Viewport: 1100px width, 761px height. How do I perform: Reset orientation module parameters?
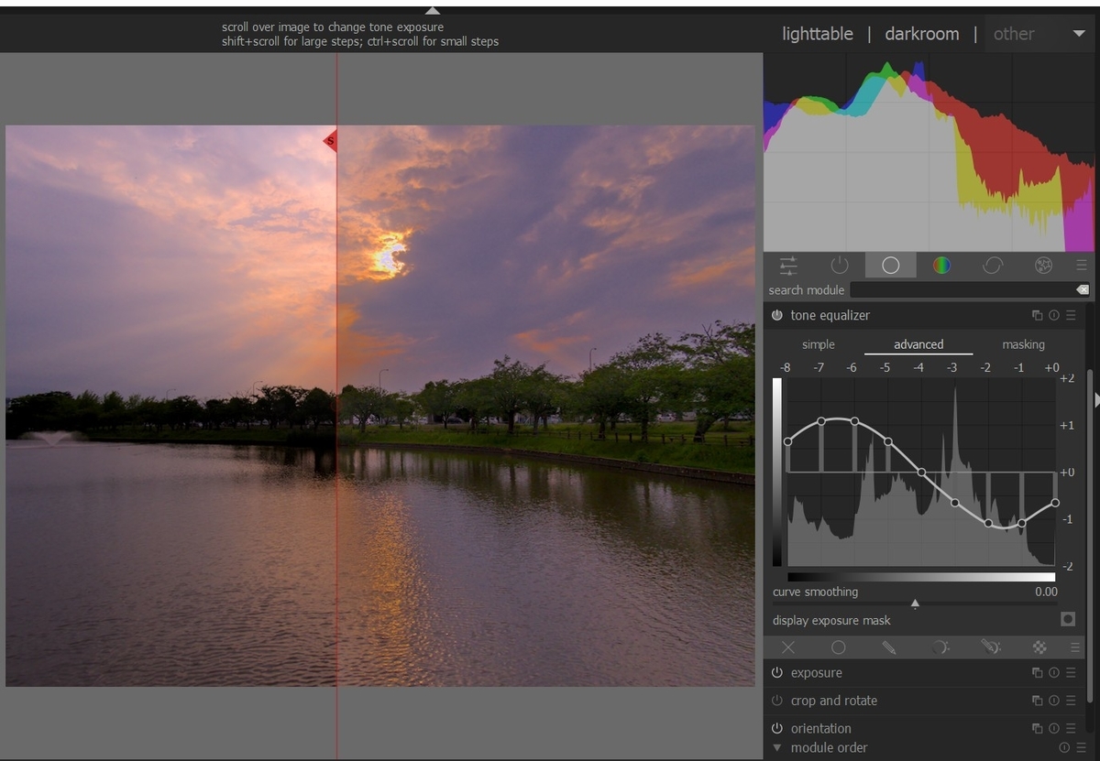(1053, 729)
